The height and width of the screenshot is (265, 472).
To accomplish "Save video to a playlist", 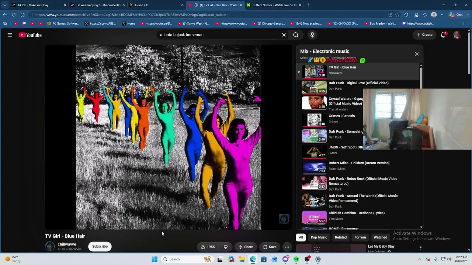I will (270, 247).
